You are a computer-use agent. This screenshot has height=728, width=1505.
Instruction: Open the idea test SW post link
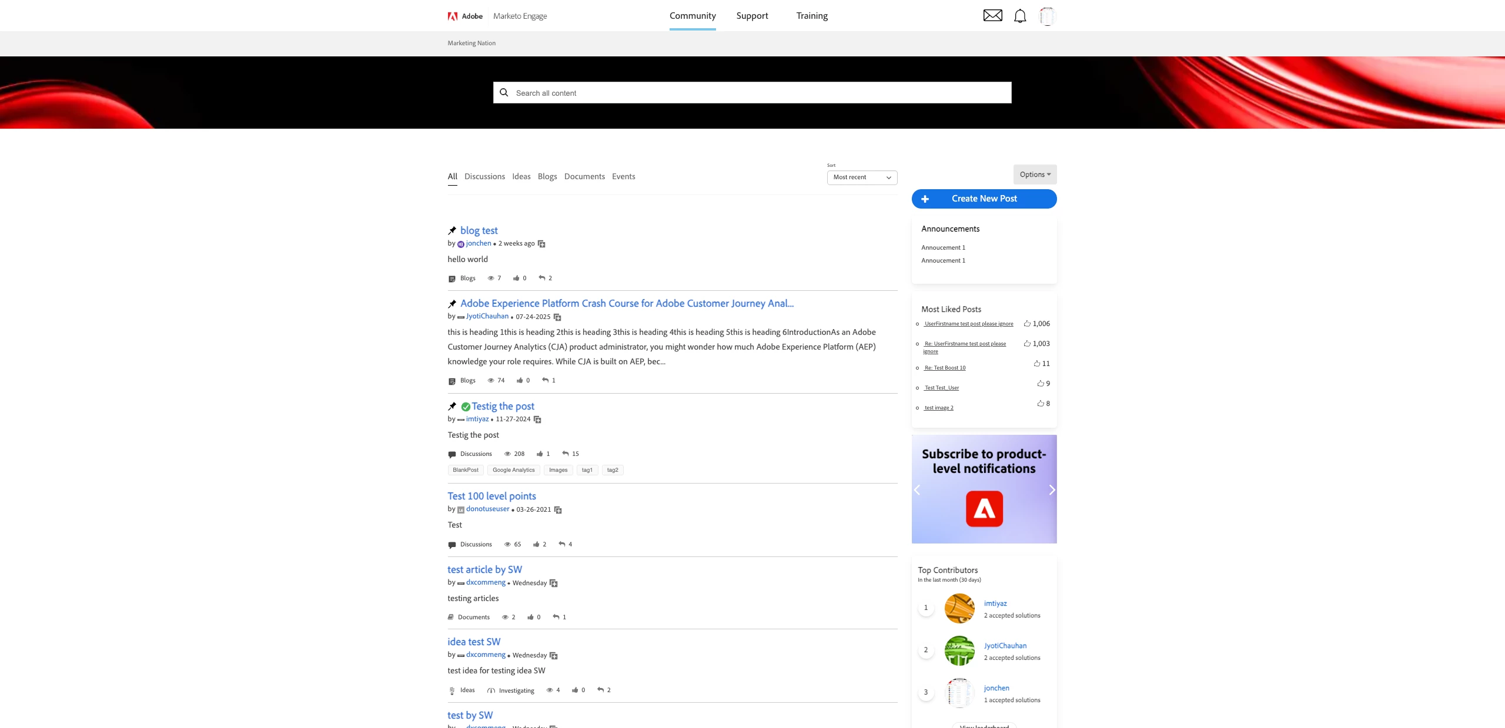[474, 642]
